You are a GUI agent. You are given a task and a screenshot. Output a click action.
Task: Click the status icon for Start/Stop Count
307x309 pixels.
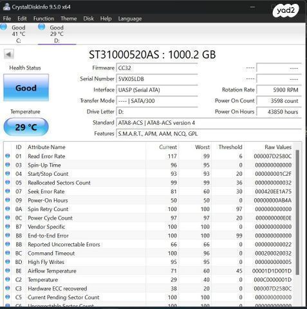[8, 173]
